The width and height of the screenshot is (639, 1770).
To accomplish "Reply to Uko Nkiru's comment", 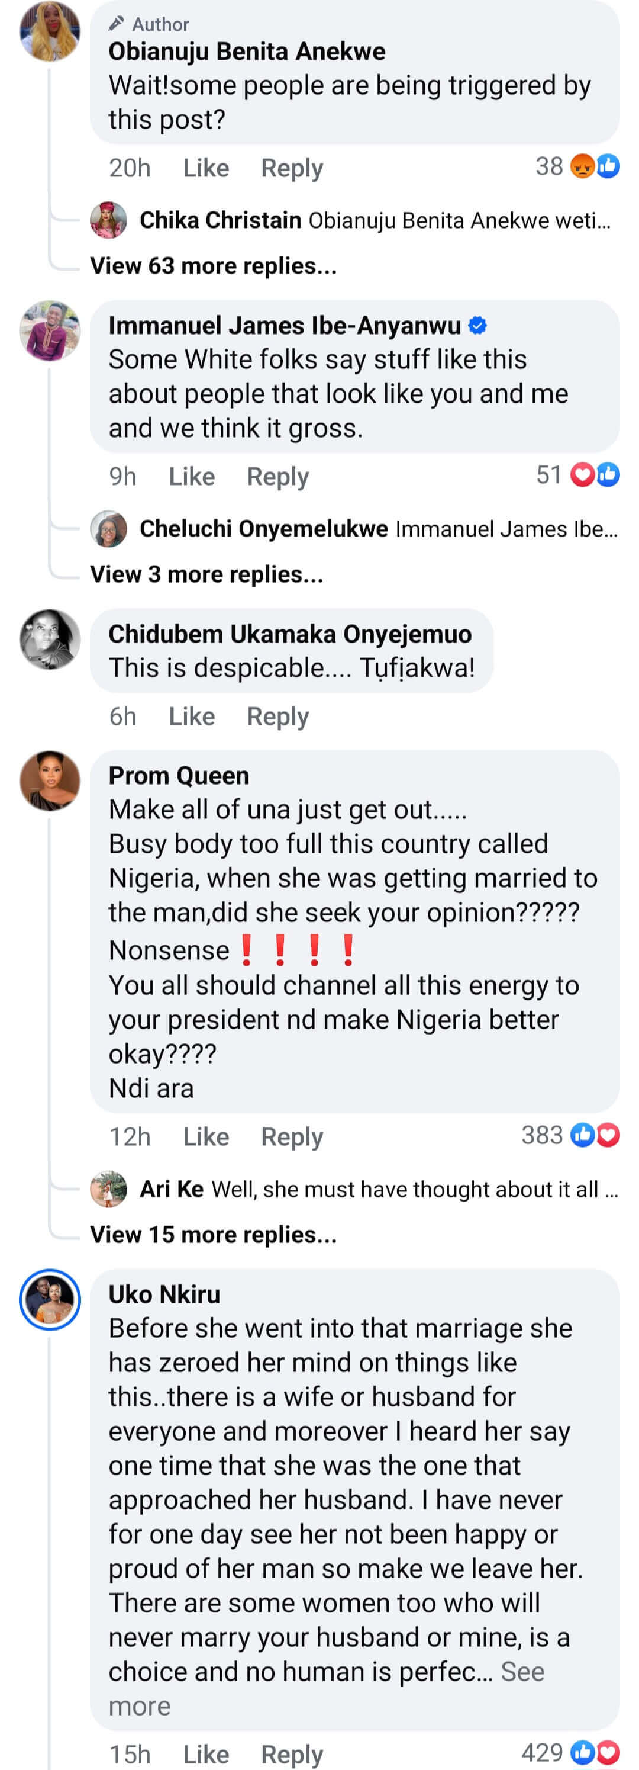I will (292, 1753).
